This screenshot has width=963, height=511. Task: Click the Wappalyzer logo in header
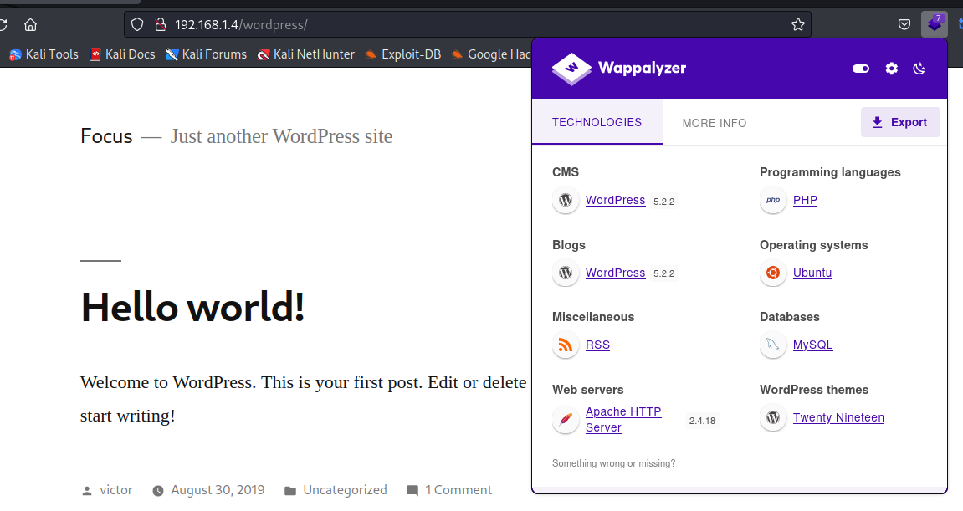point(619,69)
